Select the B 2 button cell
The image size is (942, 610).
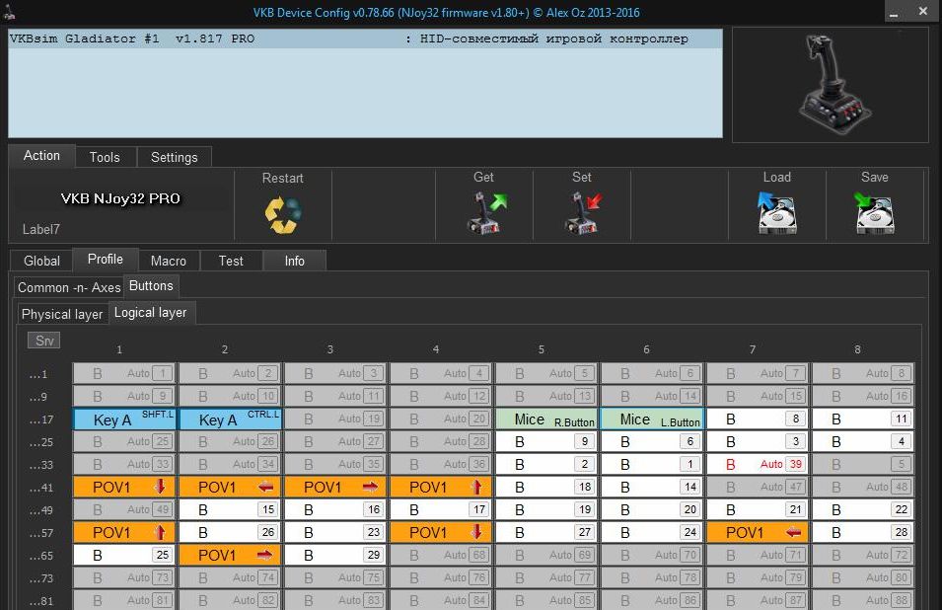546,465
